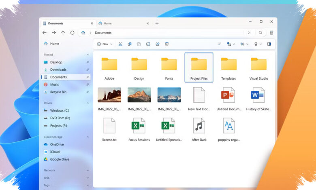Select the Templates folder

(x=228, y=68)
